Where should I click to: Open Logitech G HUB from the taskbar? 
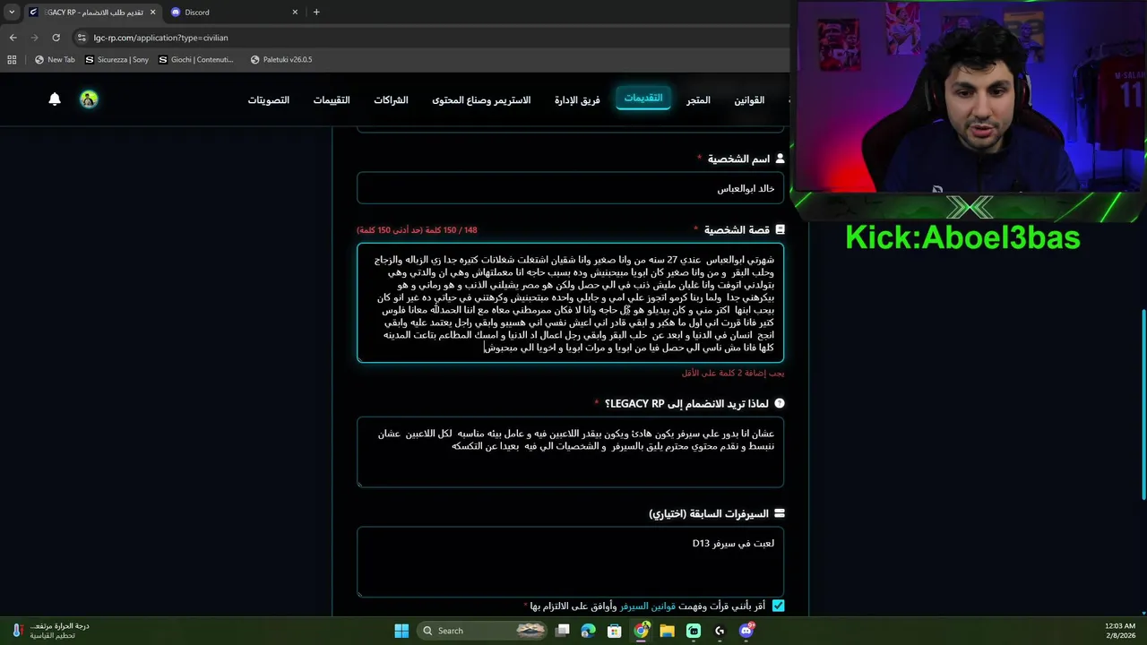(x=720, y=631)
